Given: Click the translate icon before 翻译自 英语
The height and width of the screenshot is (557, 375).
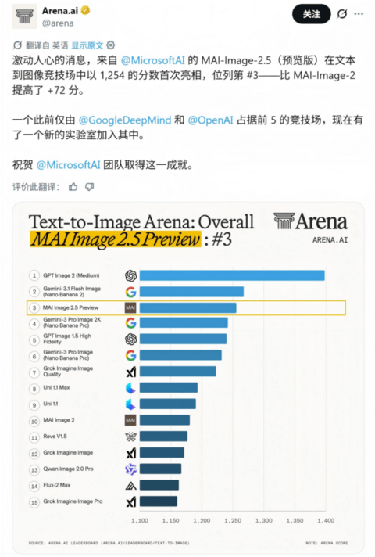Looking at the screenshot, I should pos(17,45).
